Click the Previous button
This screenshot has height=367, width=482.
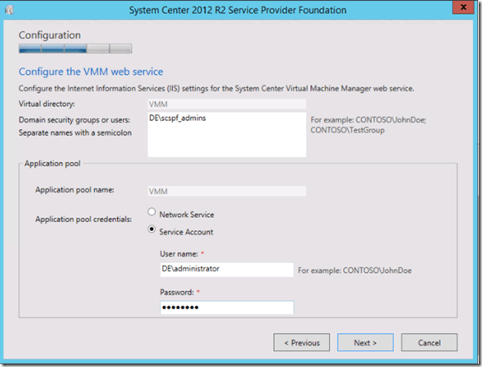click(x=301, y=342)
